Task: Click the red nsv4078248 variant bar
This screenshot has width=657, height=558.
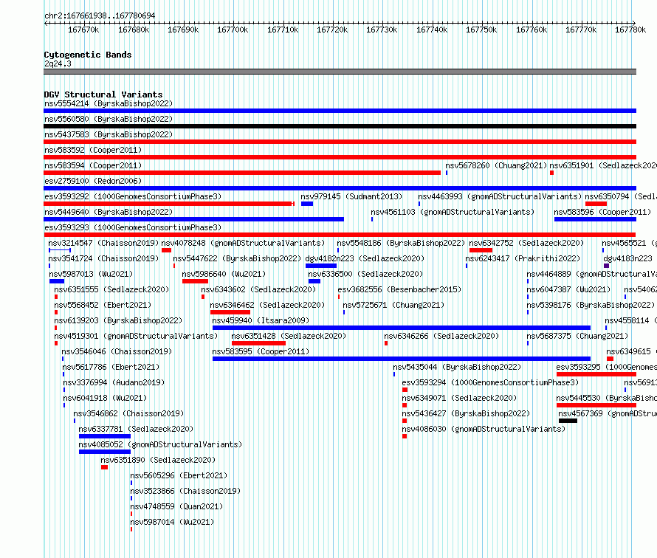Action: point(166,250)
